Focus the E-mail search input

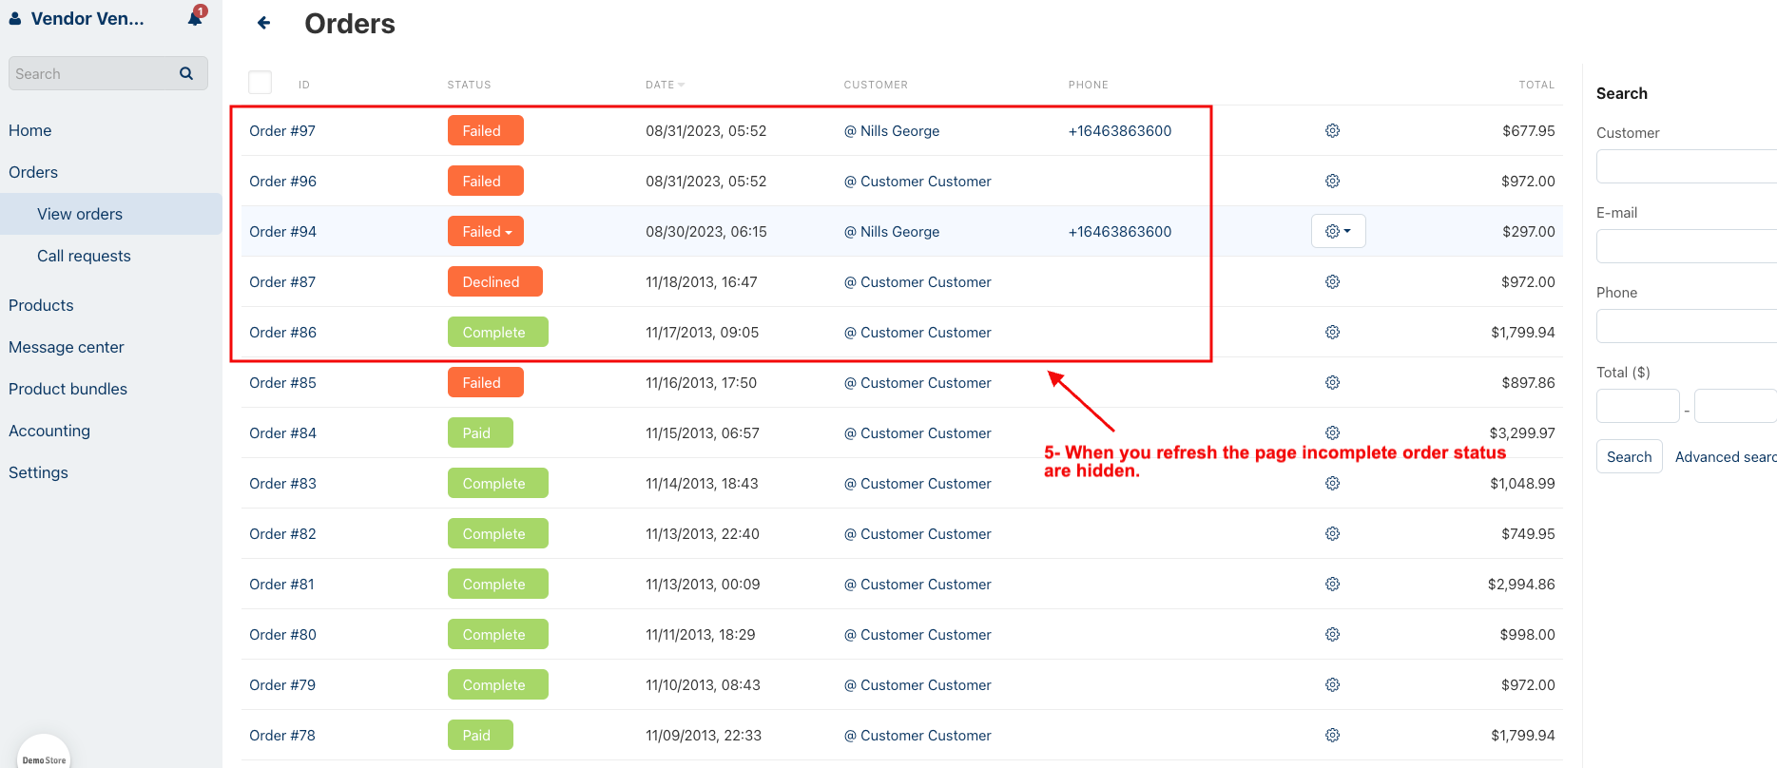[1687, 245]
